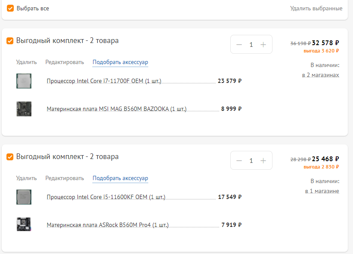Click 'Удалить' under the first bundle
Image resolution: width=353 pixels, height=254 pixels.
point(26,62)
